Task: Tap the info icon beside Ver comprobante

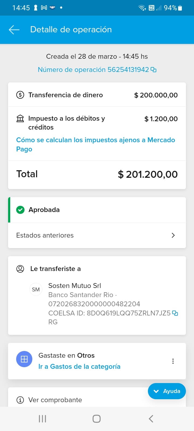Action: tap(20, 400)
